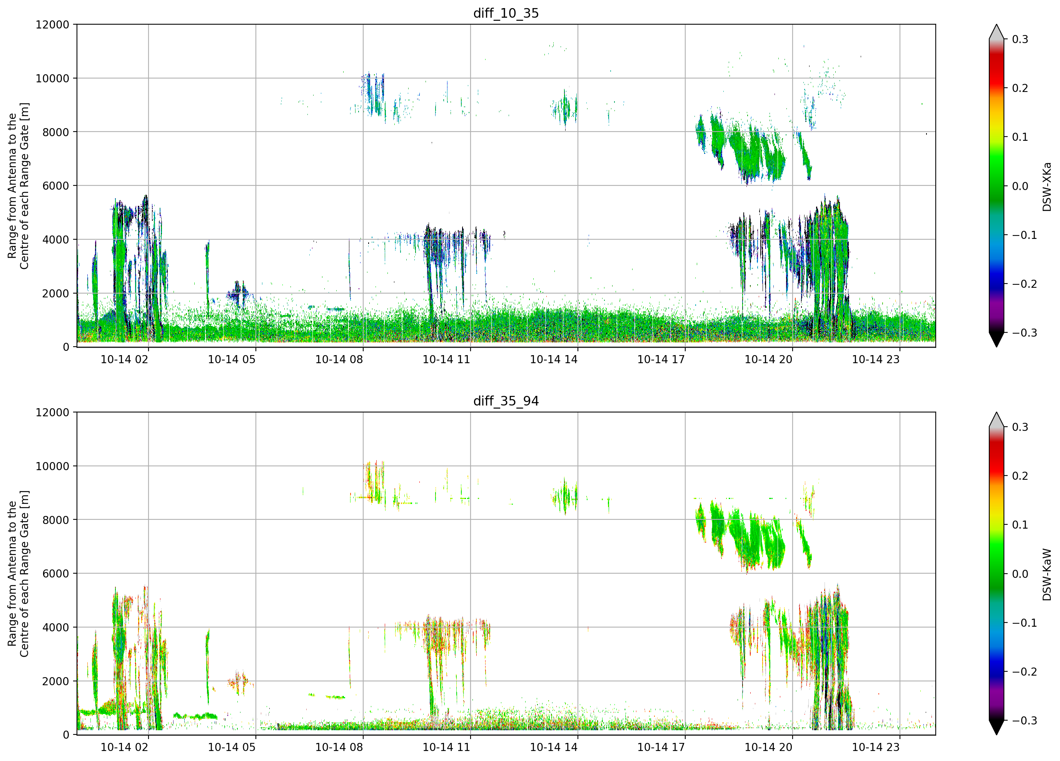The image size is (1060, 761).
Task: Click the 0.3 tick on DSW-KaW colorbar
Action: click(1020, 427)
